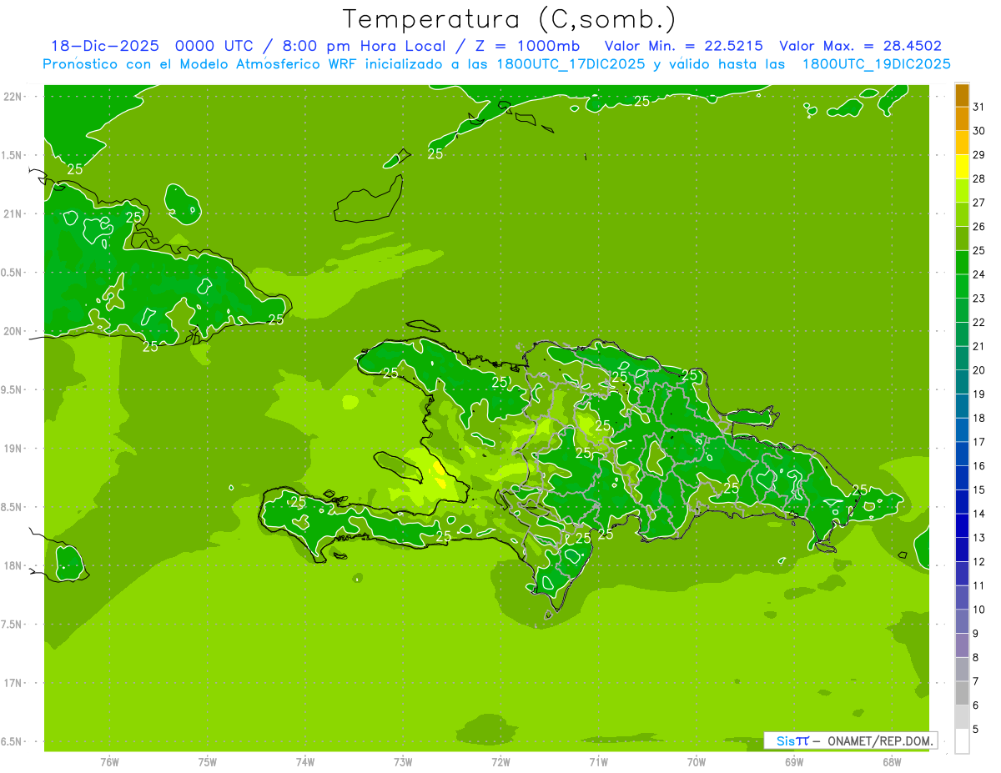Click the legend swatch between 26 and 27
1001x773 pixels.
pos(962,214)
